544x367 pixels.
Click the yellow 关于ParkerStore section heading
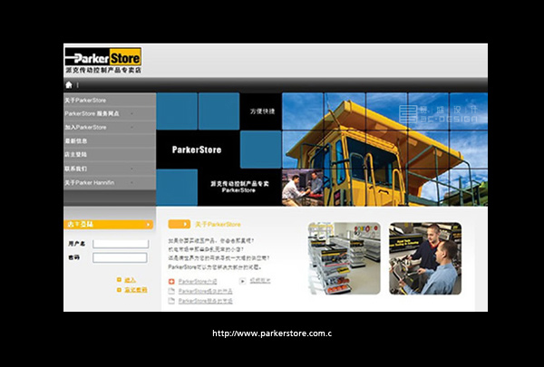point(218,225)
